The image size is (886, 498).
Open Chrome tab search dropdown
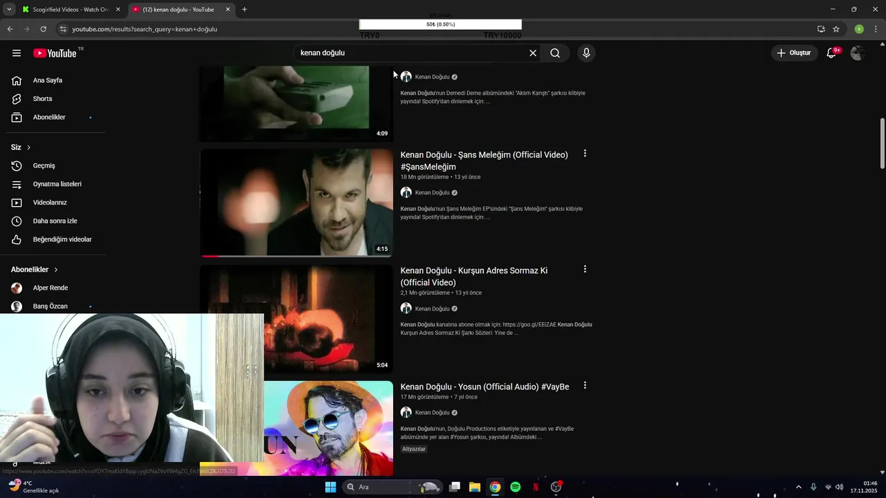[9, 10]
